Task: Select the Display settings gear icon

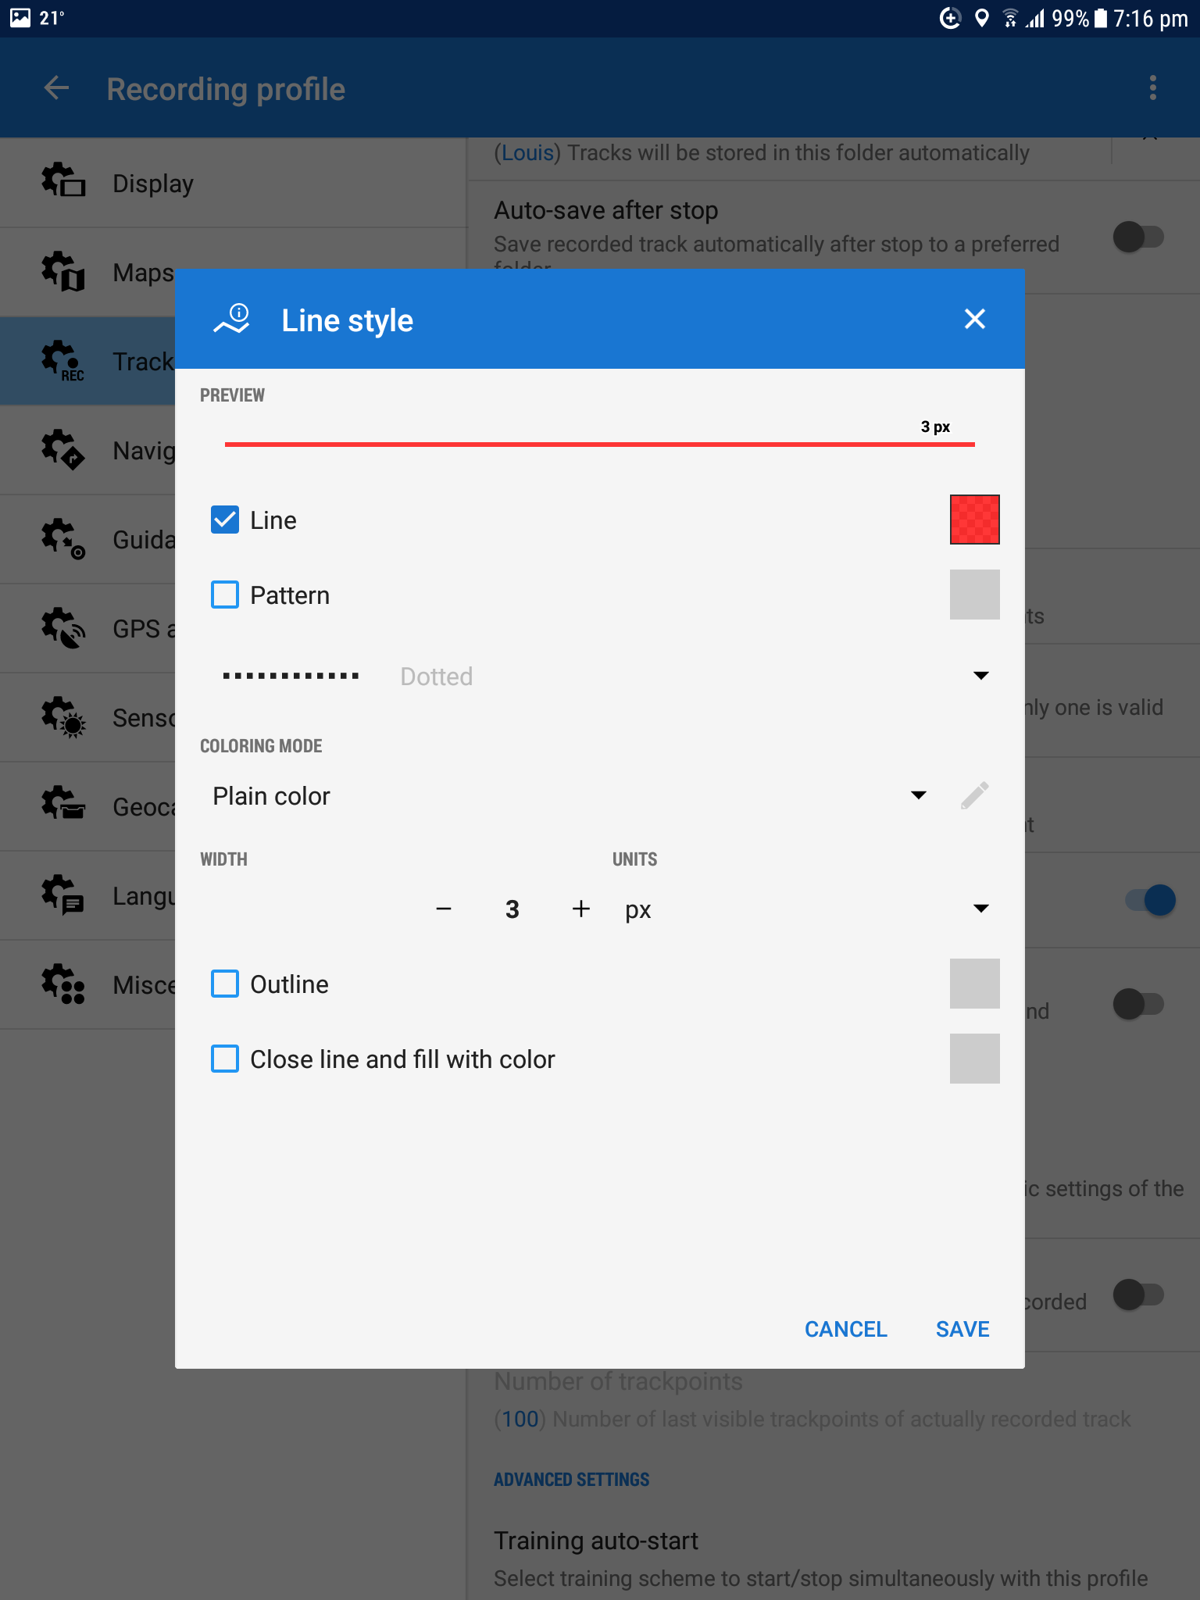Action: pos(63,182)
